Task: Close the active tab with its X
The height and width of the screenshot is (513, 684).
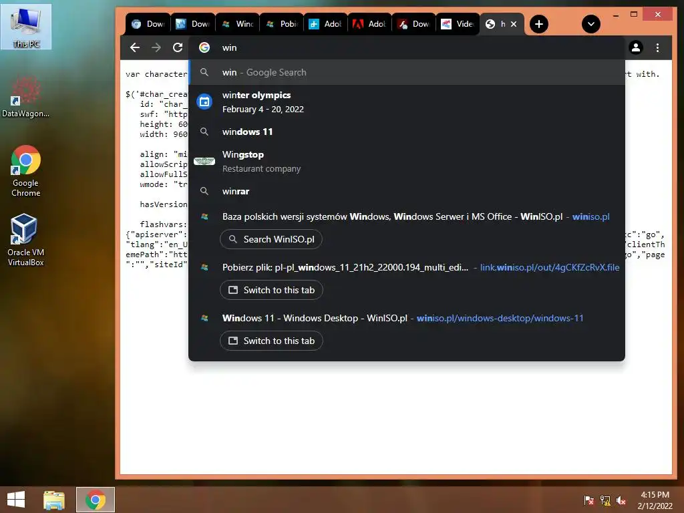Action: pos(514,24)
